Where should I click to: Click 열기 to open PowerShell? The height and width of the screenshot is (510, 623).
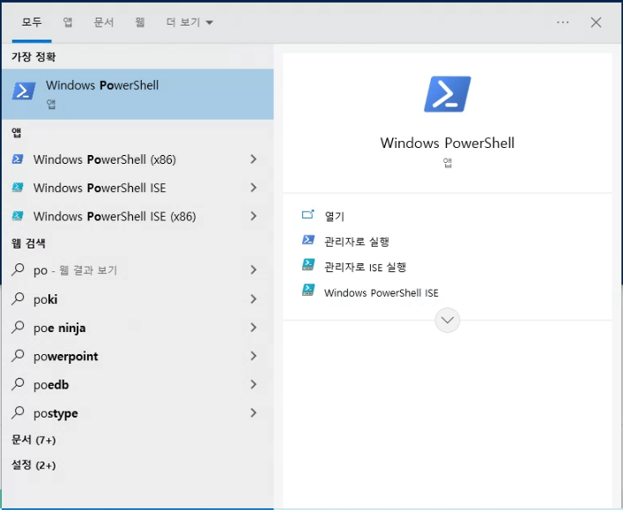(x=334, y=216)
